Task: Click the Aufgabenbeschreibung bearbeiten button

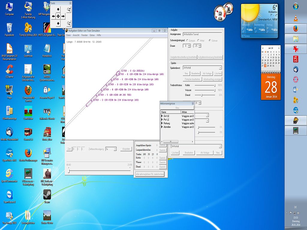Action: click(183, 57)
